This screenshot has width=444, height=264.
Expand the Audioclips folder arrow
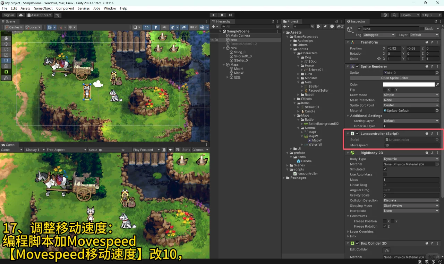tap(291, 41)
